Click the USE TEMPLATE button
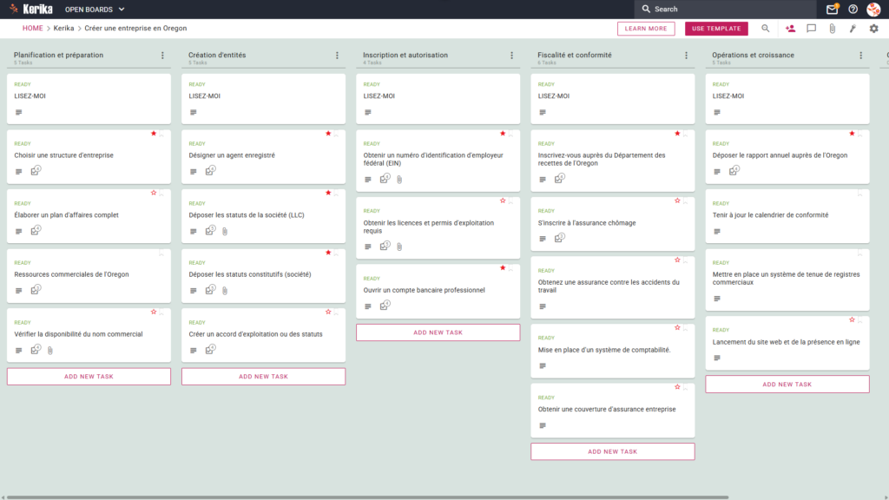889x500 pixels. (x=716, y=29)
